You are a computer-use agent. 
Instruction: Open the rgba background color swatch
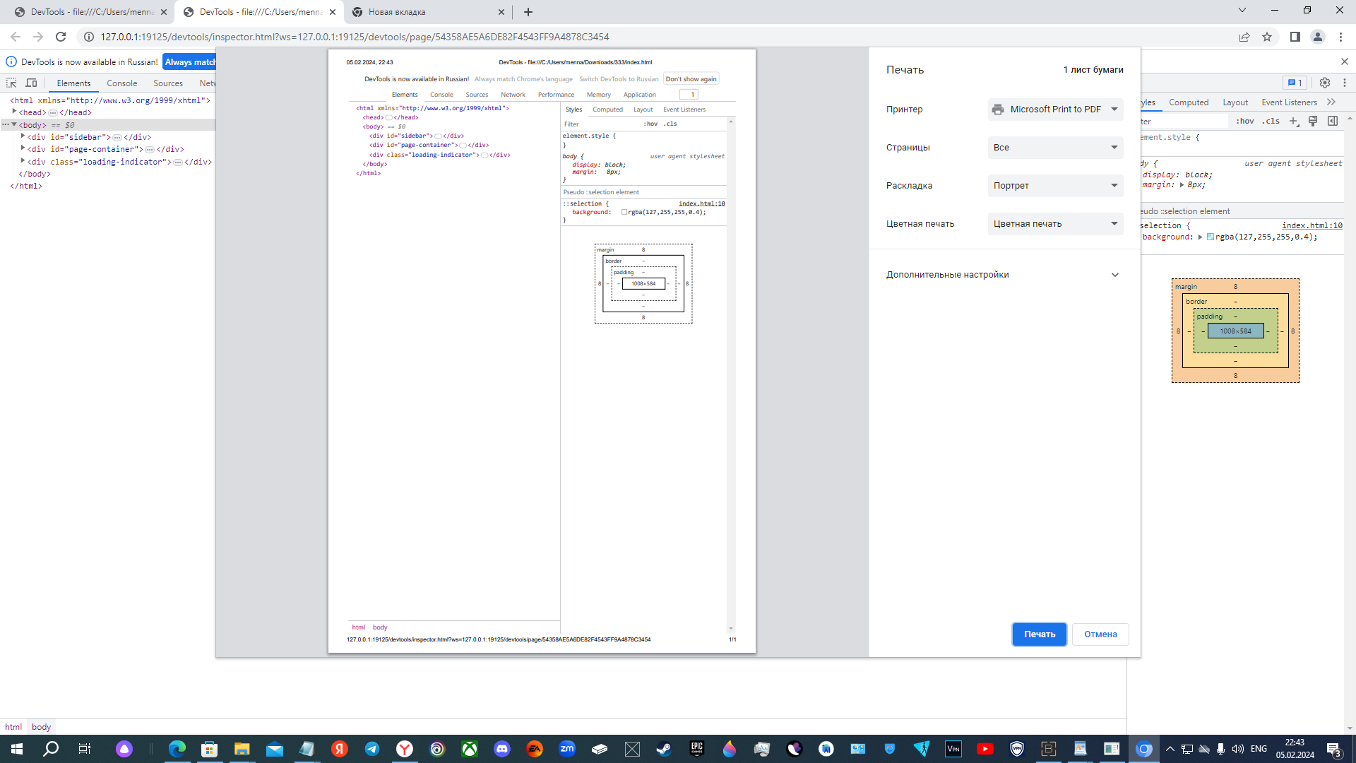pos(1210,237)
